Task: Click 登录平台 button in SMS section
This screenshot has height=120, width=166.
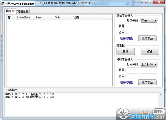Action: (x=147, y=38)
